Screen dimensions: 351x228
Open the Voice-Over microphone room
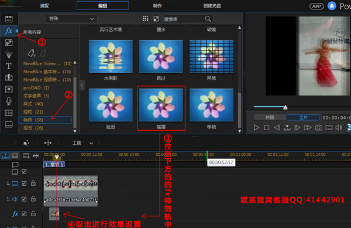point(9,101)
